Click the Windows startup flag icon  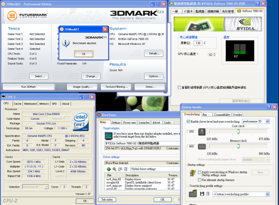192,173
